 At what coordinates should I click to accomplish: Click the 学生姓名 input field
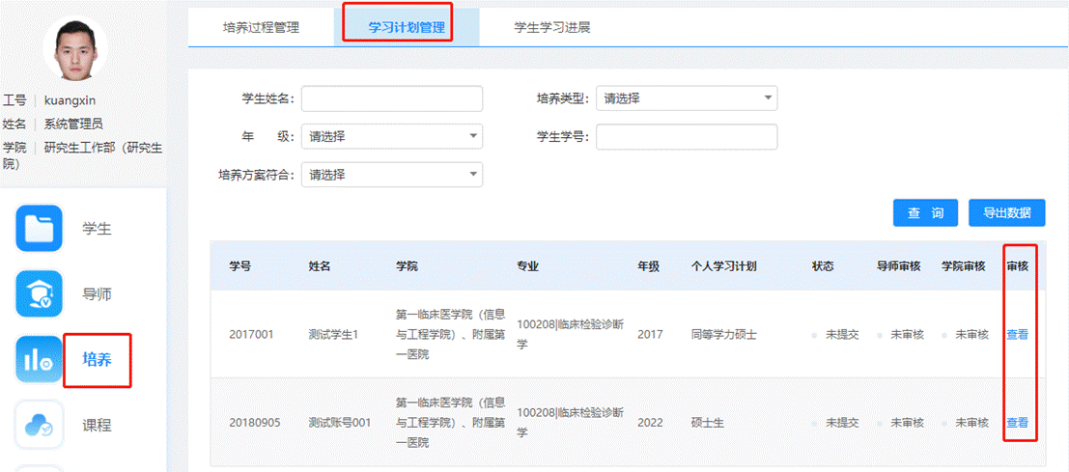[x=391, y=98]
